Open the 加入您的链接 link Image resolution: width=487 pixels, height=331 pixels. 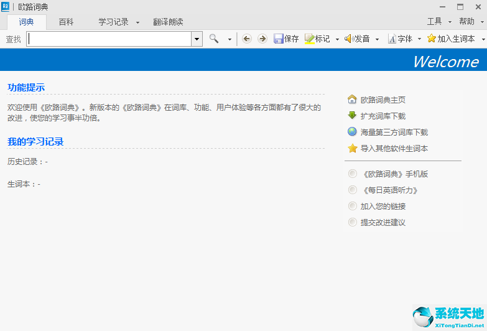[x=383, y=206]
